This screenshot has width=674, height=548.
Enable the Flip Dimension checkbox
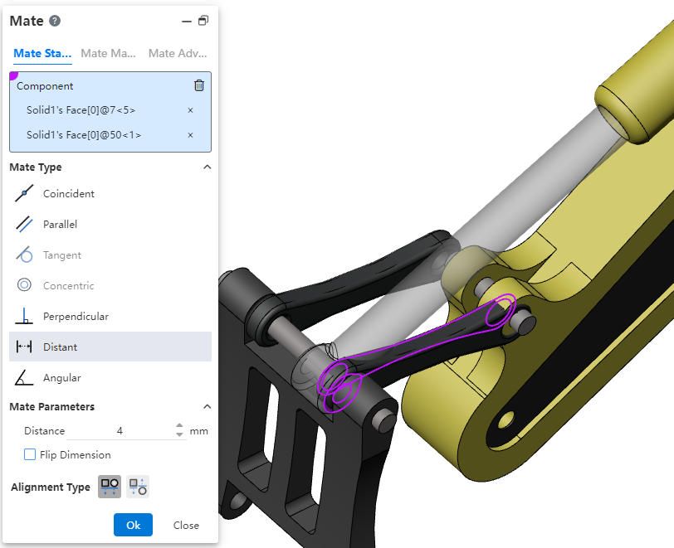click(30, 454)
